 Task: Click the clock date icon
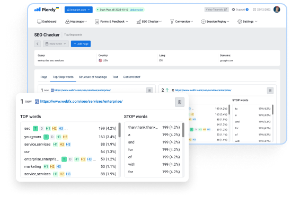pyautogui.click(x=254, y=10)
